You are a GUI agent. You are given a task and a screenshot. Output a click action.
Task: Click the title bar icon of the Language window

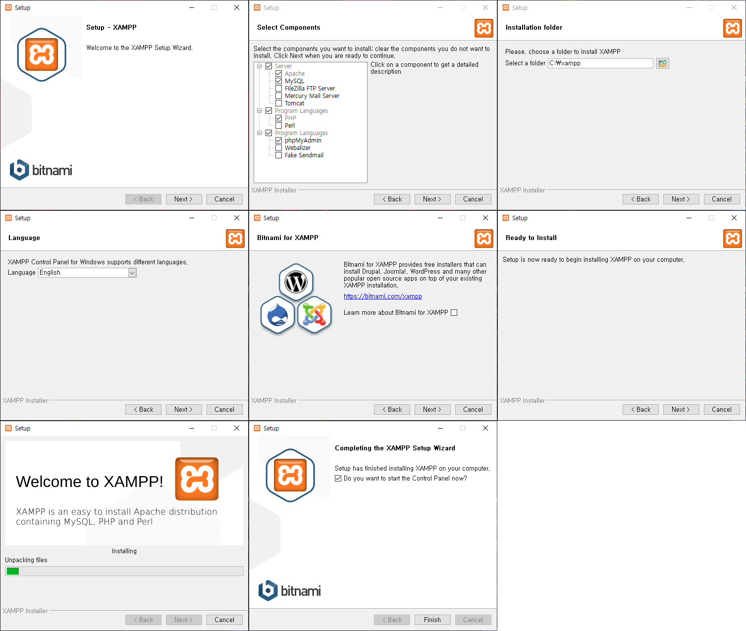[x=8, y=218]
